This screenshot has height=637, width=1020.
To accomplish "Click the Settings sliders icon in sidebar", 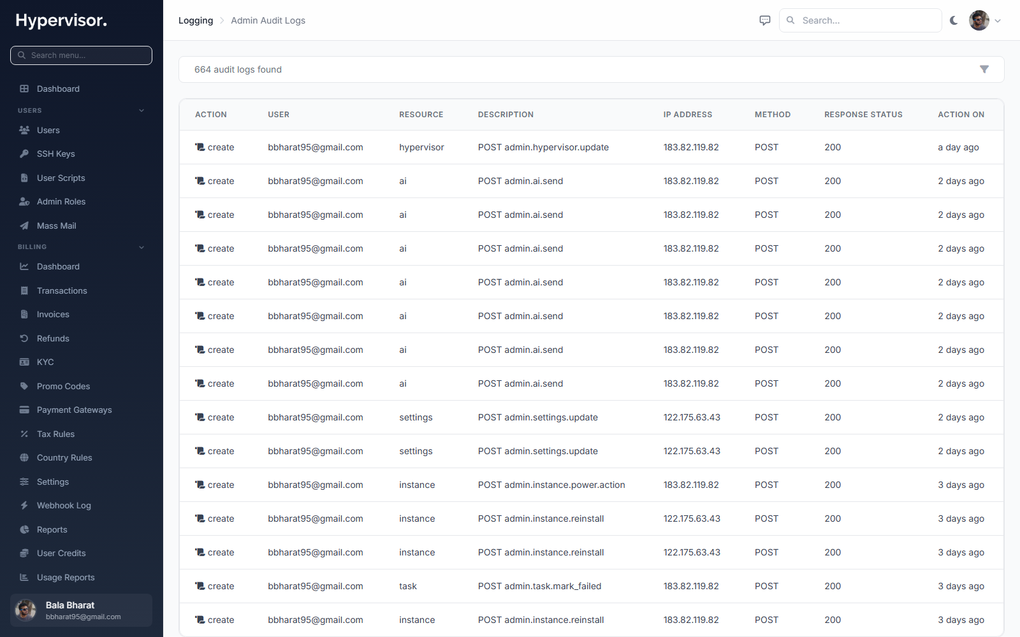I will (24, 482).
